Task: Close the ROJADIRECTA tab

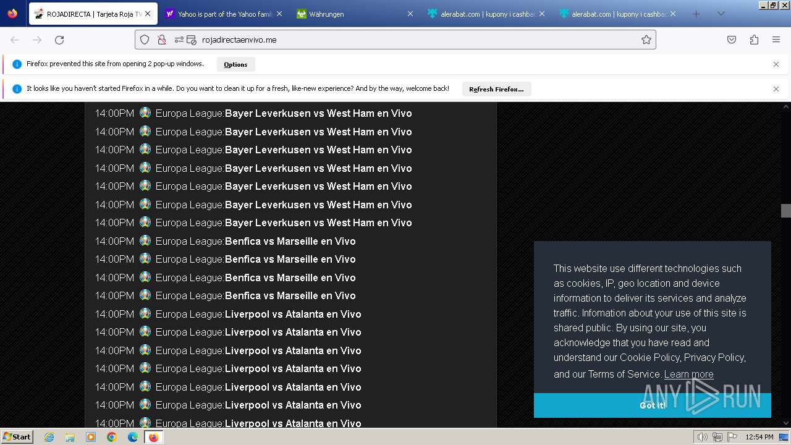Action: tap(148, 14)
